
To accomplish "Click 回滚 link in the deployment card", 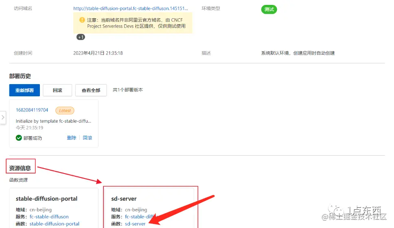I will 88,138.
